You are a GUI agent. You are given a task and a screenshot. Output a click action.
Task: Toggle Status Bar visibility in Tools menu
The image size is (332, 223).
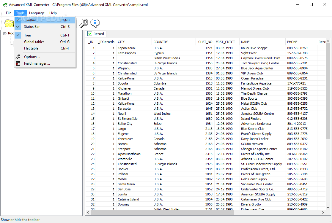(x=45, y=27)
